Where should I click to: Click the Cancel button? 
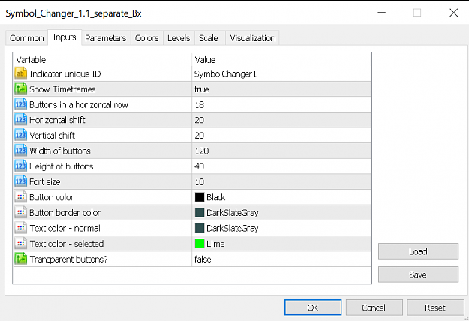point(374,307)
